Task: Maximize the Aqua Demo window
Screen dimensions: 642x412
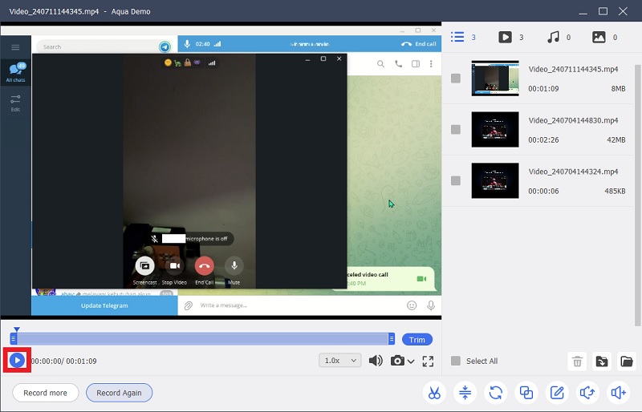Action: 603,11
